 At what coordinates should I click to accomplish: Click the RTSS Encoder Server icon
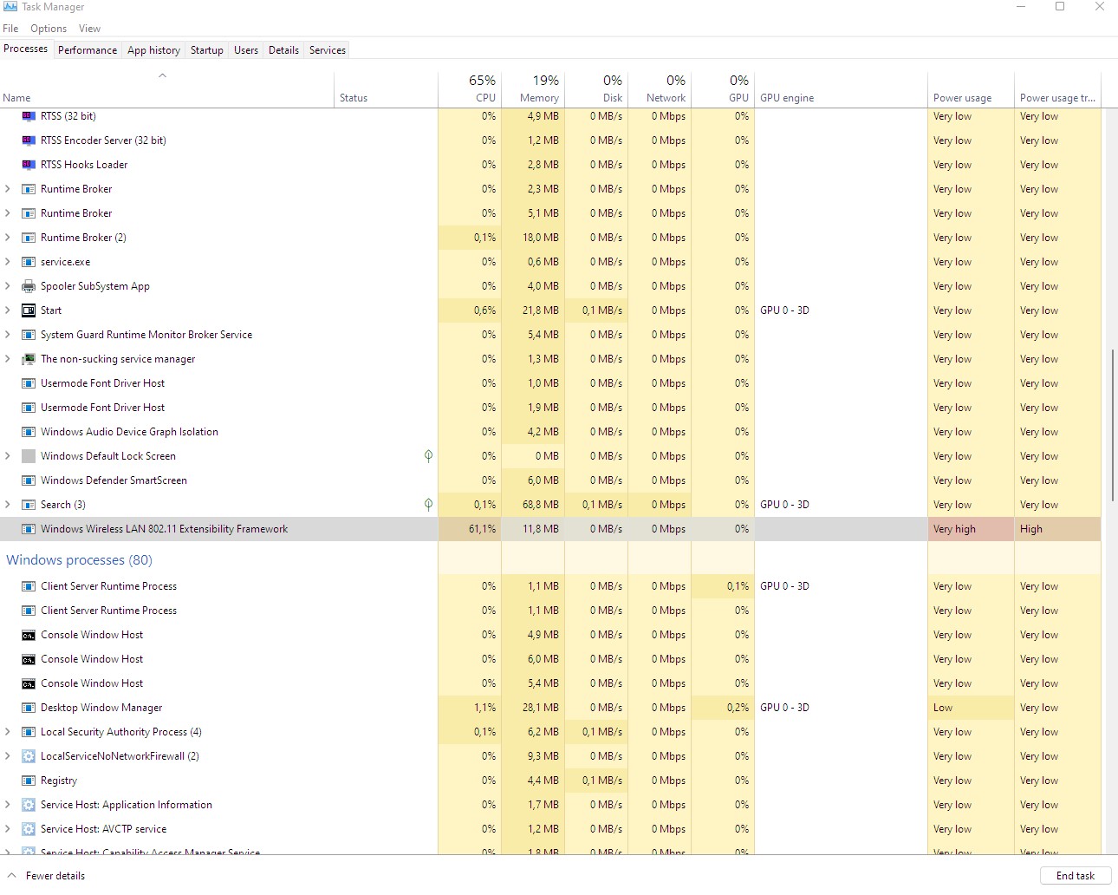pos(29,140)
